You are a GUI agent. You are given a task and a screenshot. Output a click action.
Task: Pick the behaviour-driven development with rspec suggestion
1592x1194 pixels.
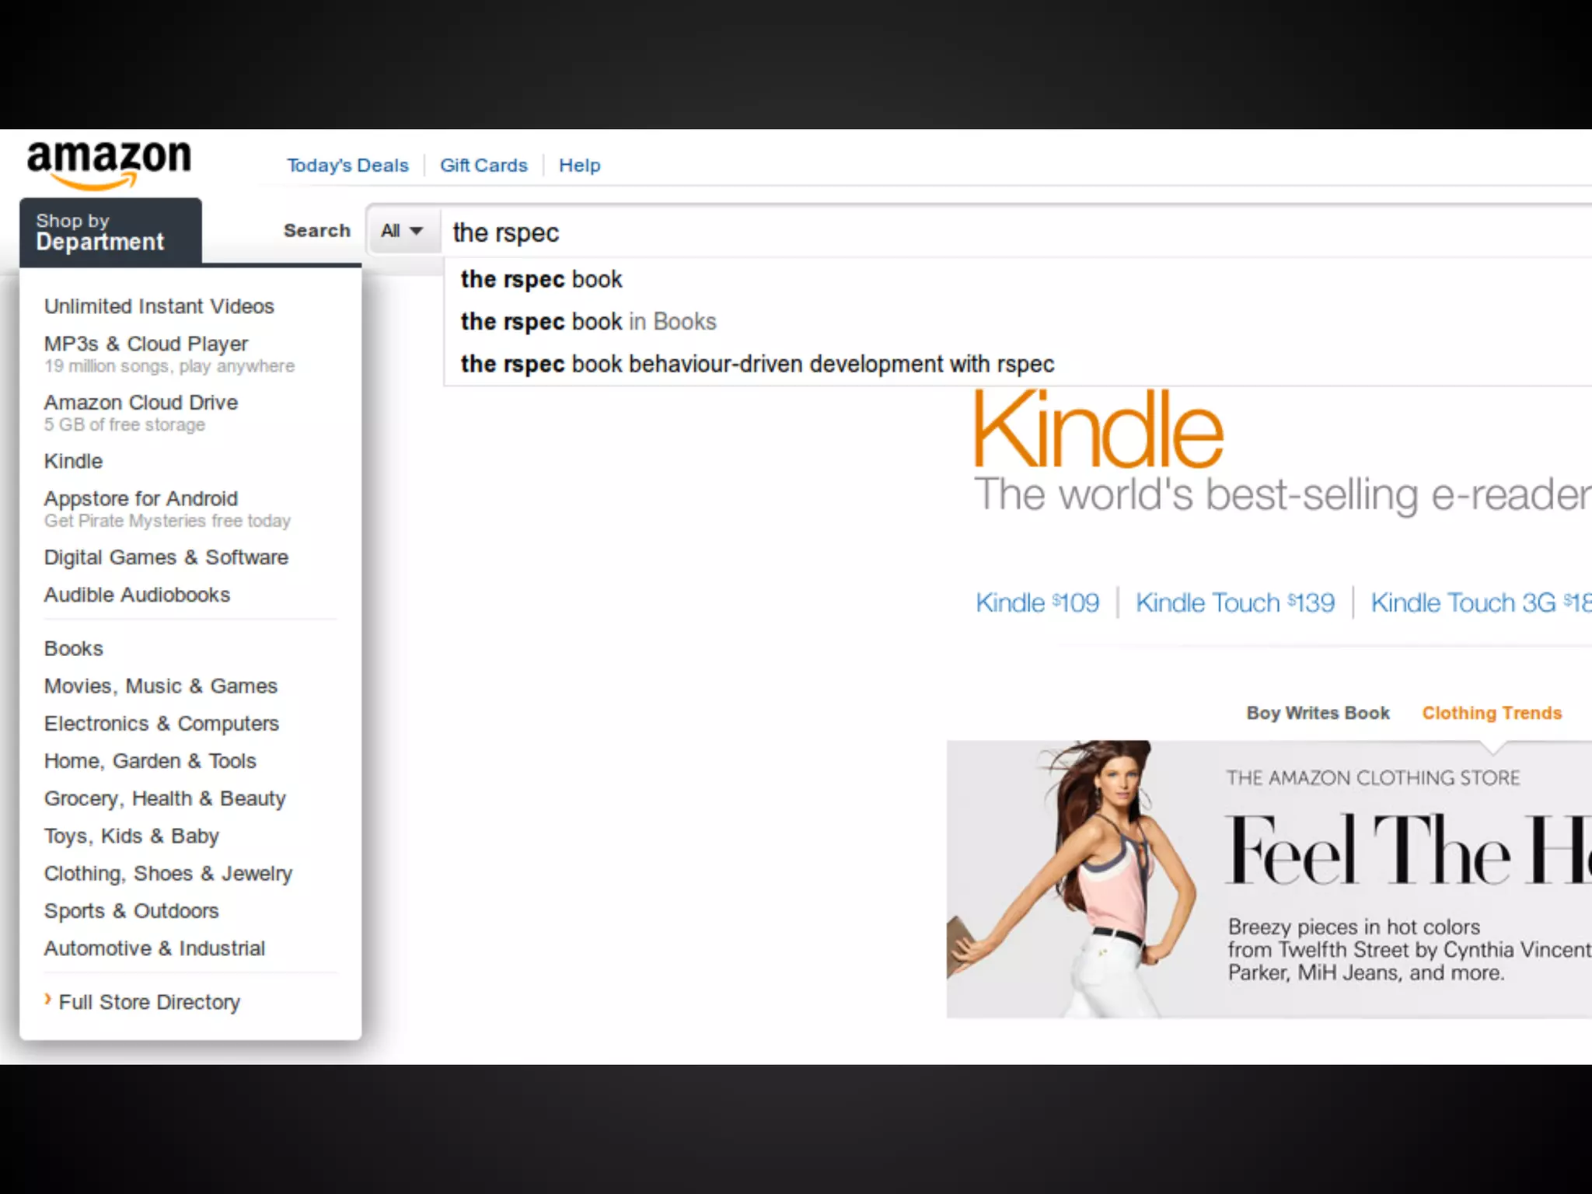(756, 364)
